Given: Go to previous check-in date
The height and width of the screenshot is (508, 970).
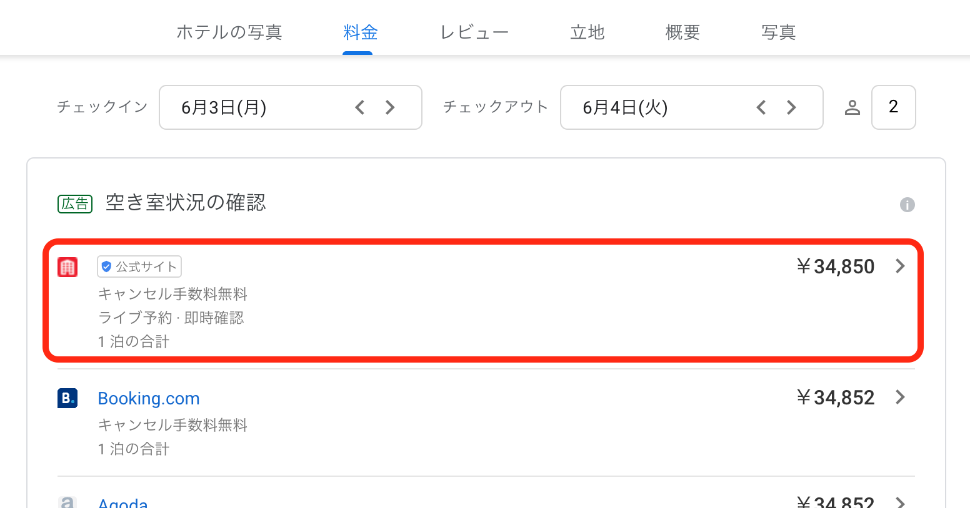Looking at the screenshot, I should coord(360,107).
